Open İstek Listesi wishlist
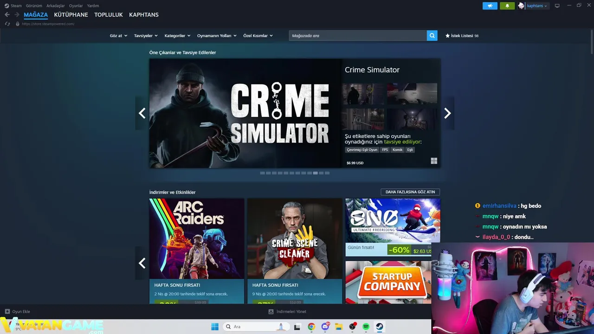594x334 pixels. (462, 36)
